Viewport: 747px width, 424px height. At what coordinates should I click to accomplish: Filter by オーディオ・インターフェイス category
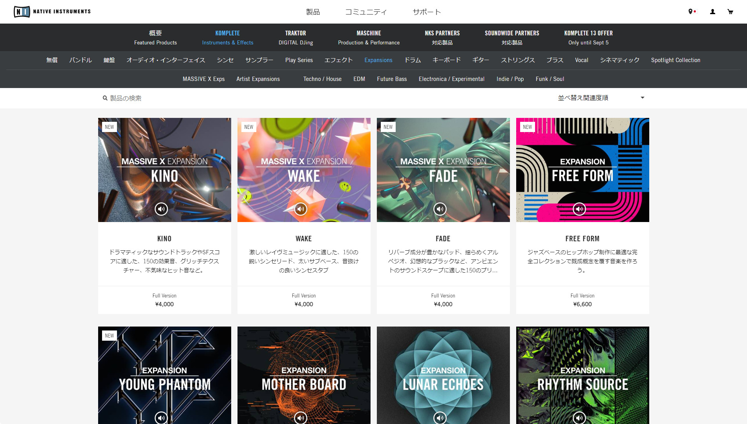(x=166, y=60)
